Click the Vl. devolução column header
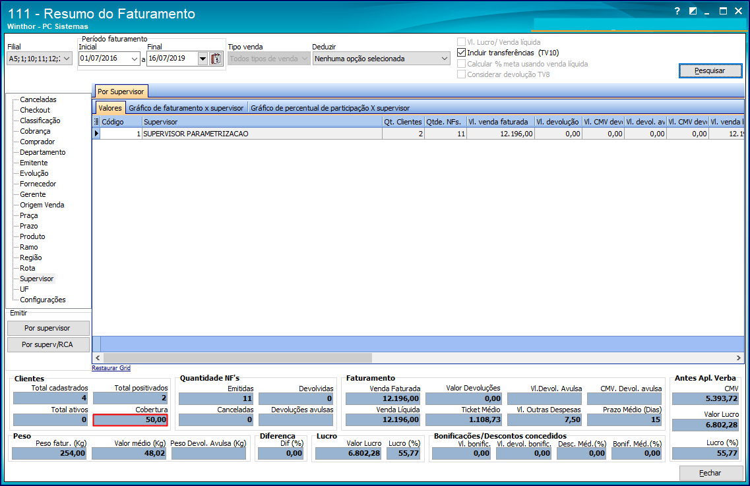The height and width of the screenshot is (486, 750). (557, 122)
